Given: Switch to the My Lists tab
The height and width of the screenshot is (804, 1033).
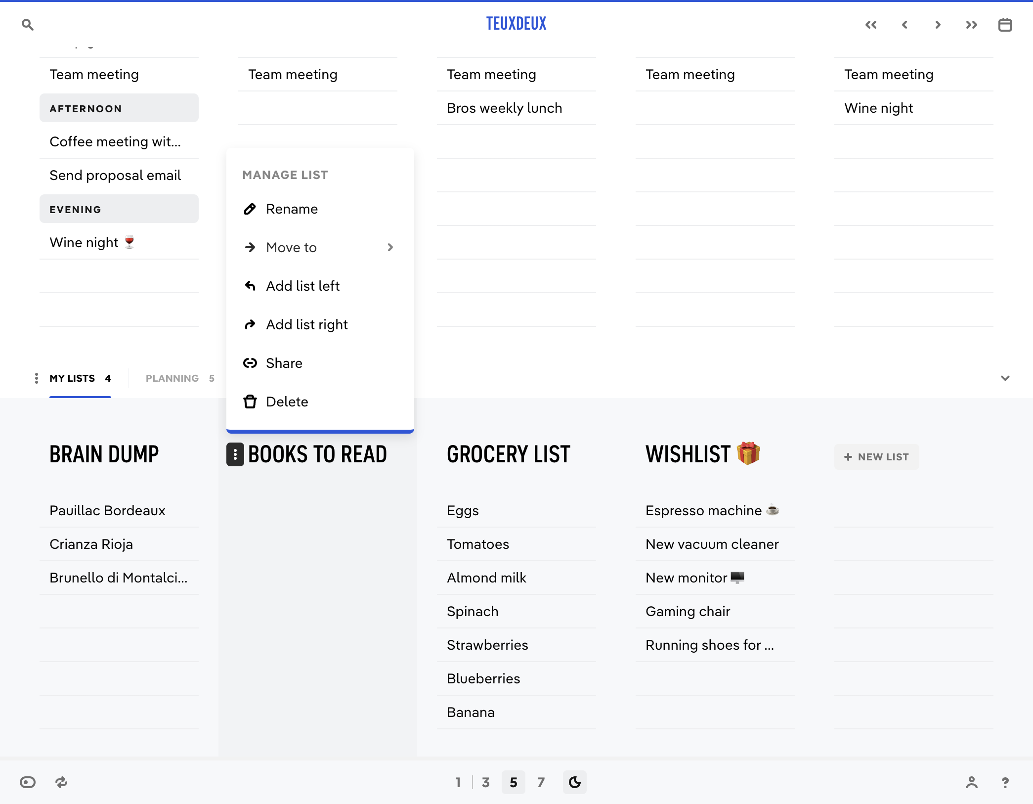Looking at the screenshot, I should pos(80,378).
